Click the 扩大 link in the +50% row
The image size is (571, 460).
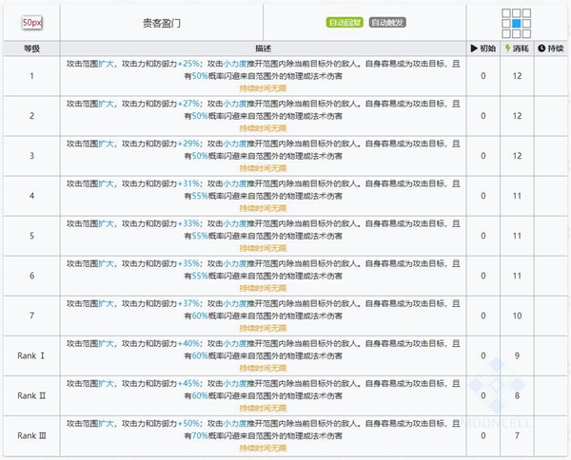tap(107, 424)
